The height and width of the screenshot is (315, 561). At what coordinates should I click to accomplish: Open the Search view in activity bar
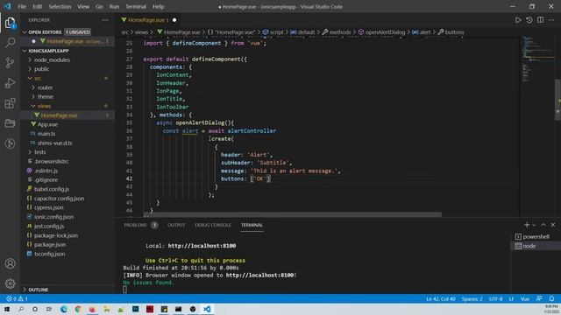coord(10,43)
